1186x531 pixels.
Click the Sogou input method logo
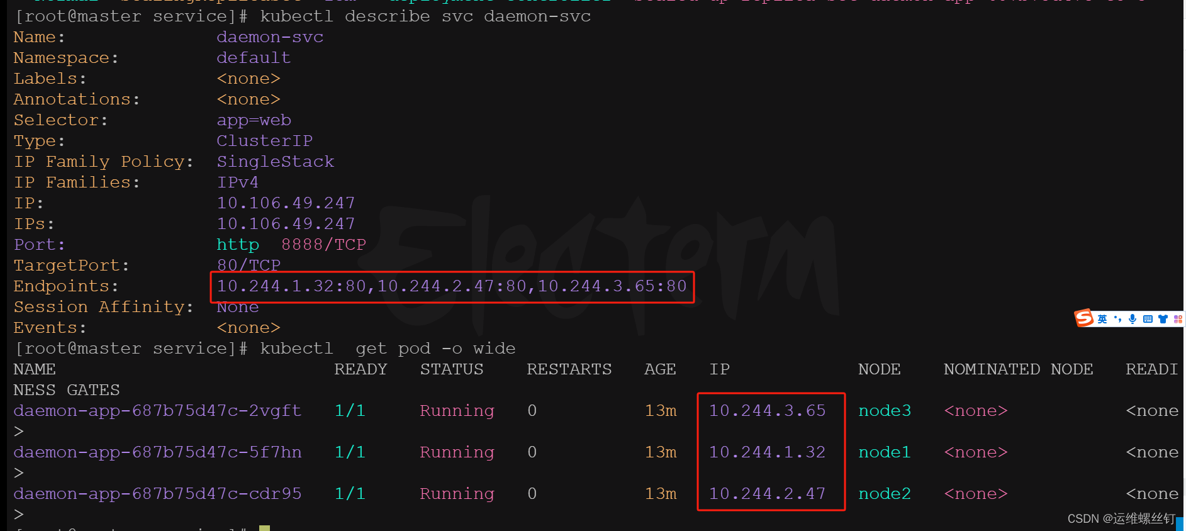click(1083, 318)
